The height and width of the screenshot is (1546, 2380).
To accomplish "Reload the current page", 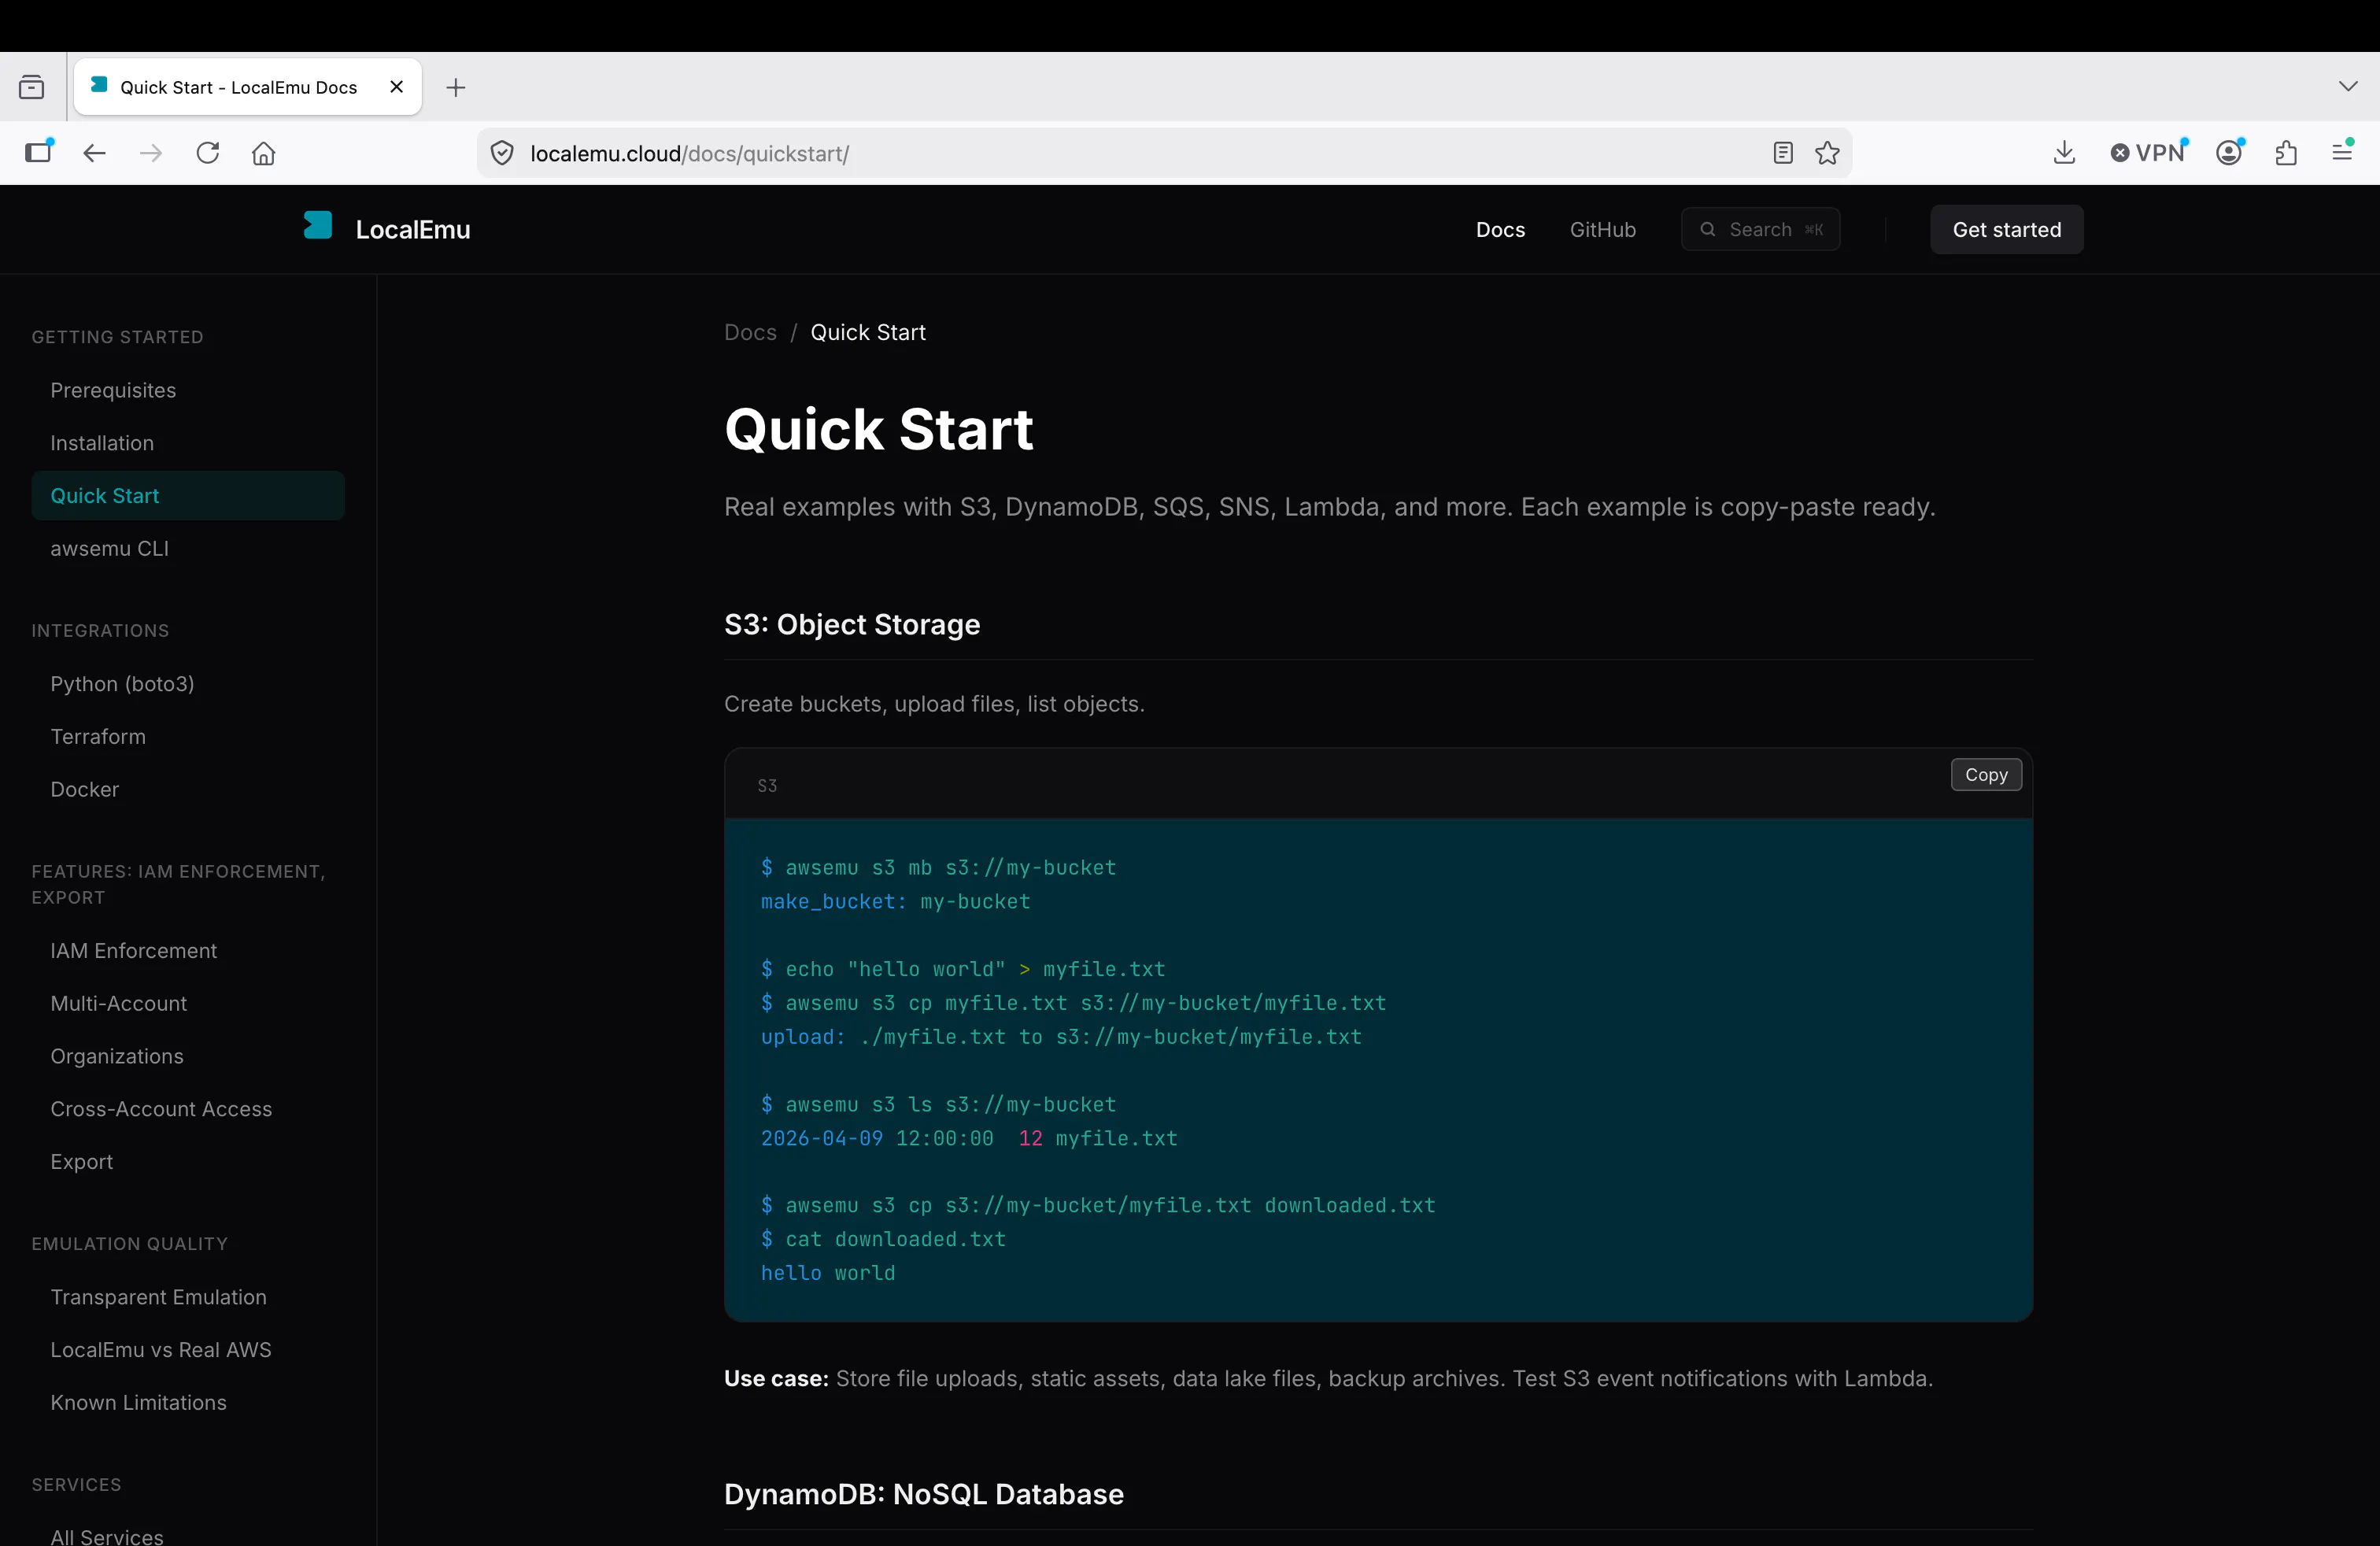I will pyautogui.click(x=208, y=153).
